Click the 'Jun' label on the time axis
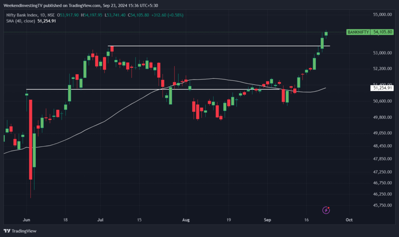The height and width of the screenshot is (237, 399). point(26,220)
